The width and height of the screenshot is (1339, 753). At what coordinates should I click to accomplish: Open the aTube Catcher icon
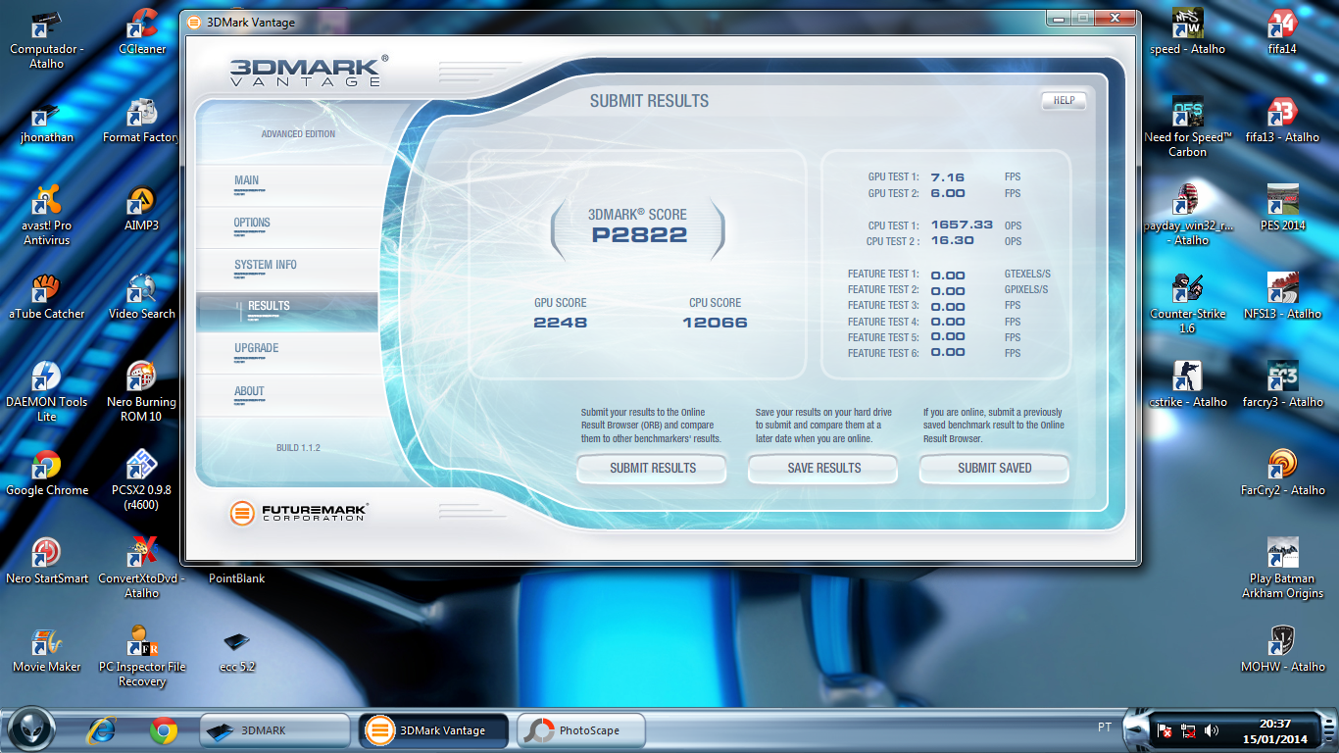(x=47, y=296)
